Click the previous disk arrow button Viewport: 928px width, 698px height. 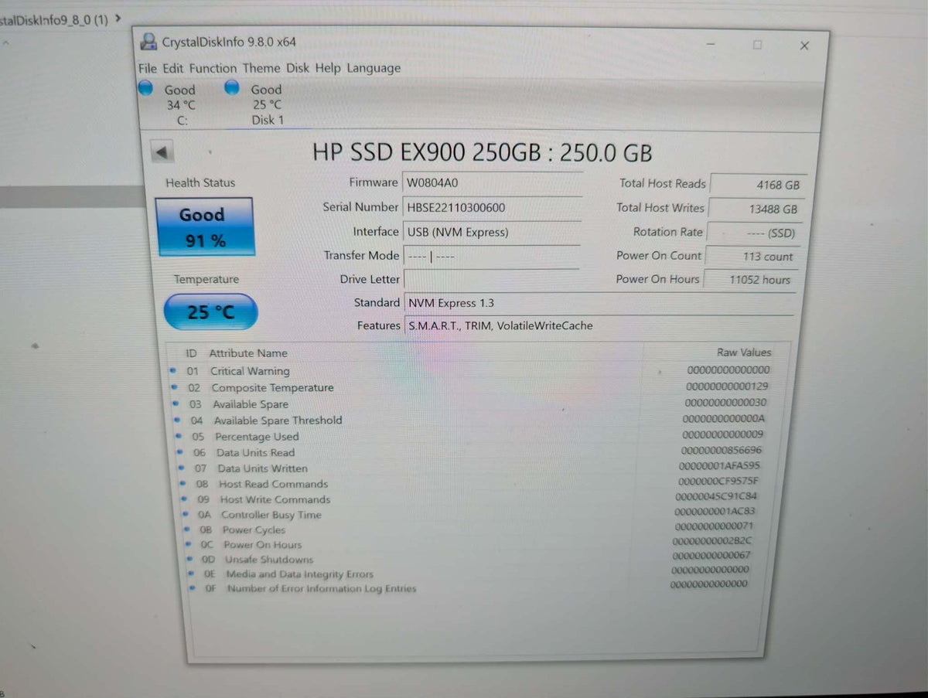162,152
